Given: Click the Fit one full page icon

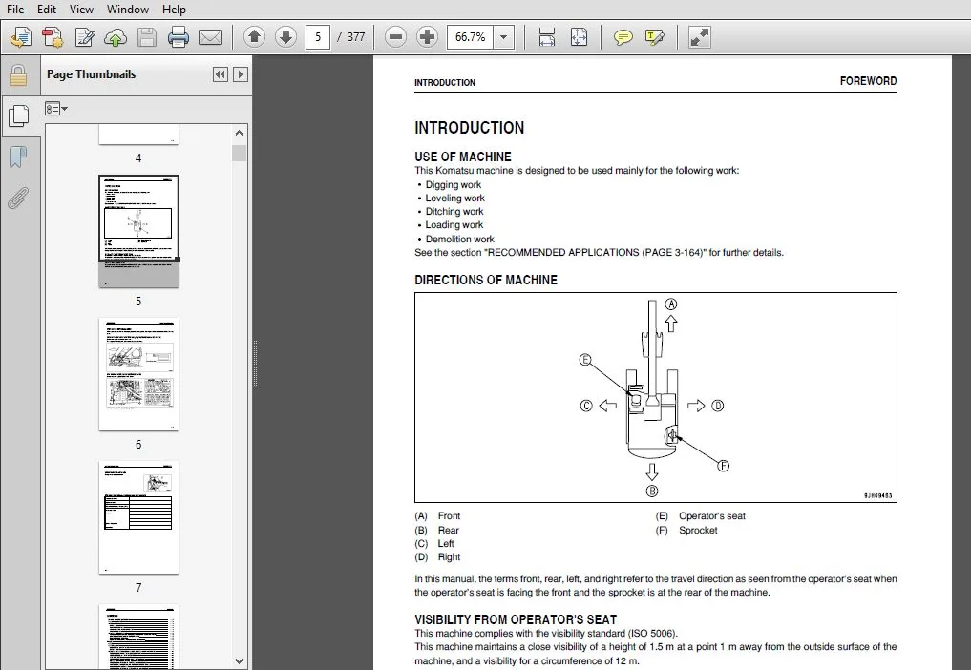Looking at the screenshot, I should tap(579, 37).
